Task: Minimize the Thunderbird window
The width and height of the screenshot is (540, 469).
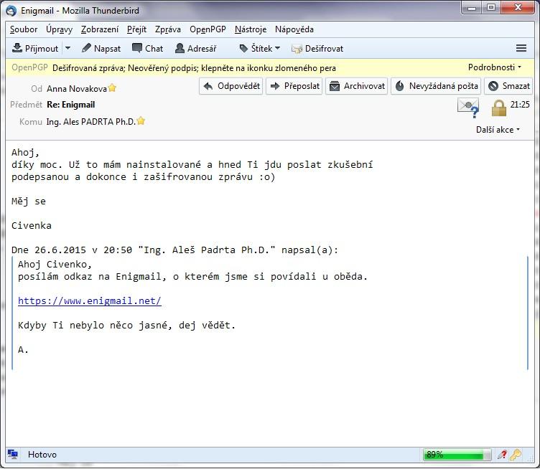Action: 472,7
